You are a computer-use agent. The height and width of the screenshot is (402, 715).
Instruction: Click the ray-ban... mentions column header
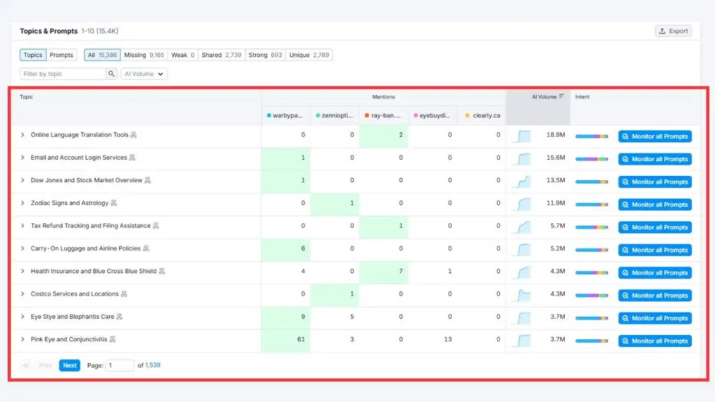pyautogui.click(x=383, y=116)
